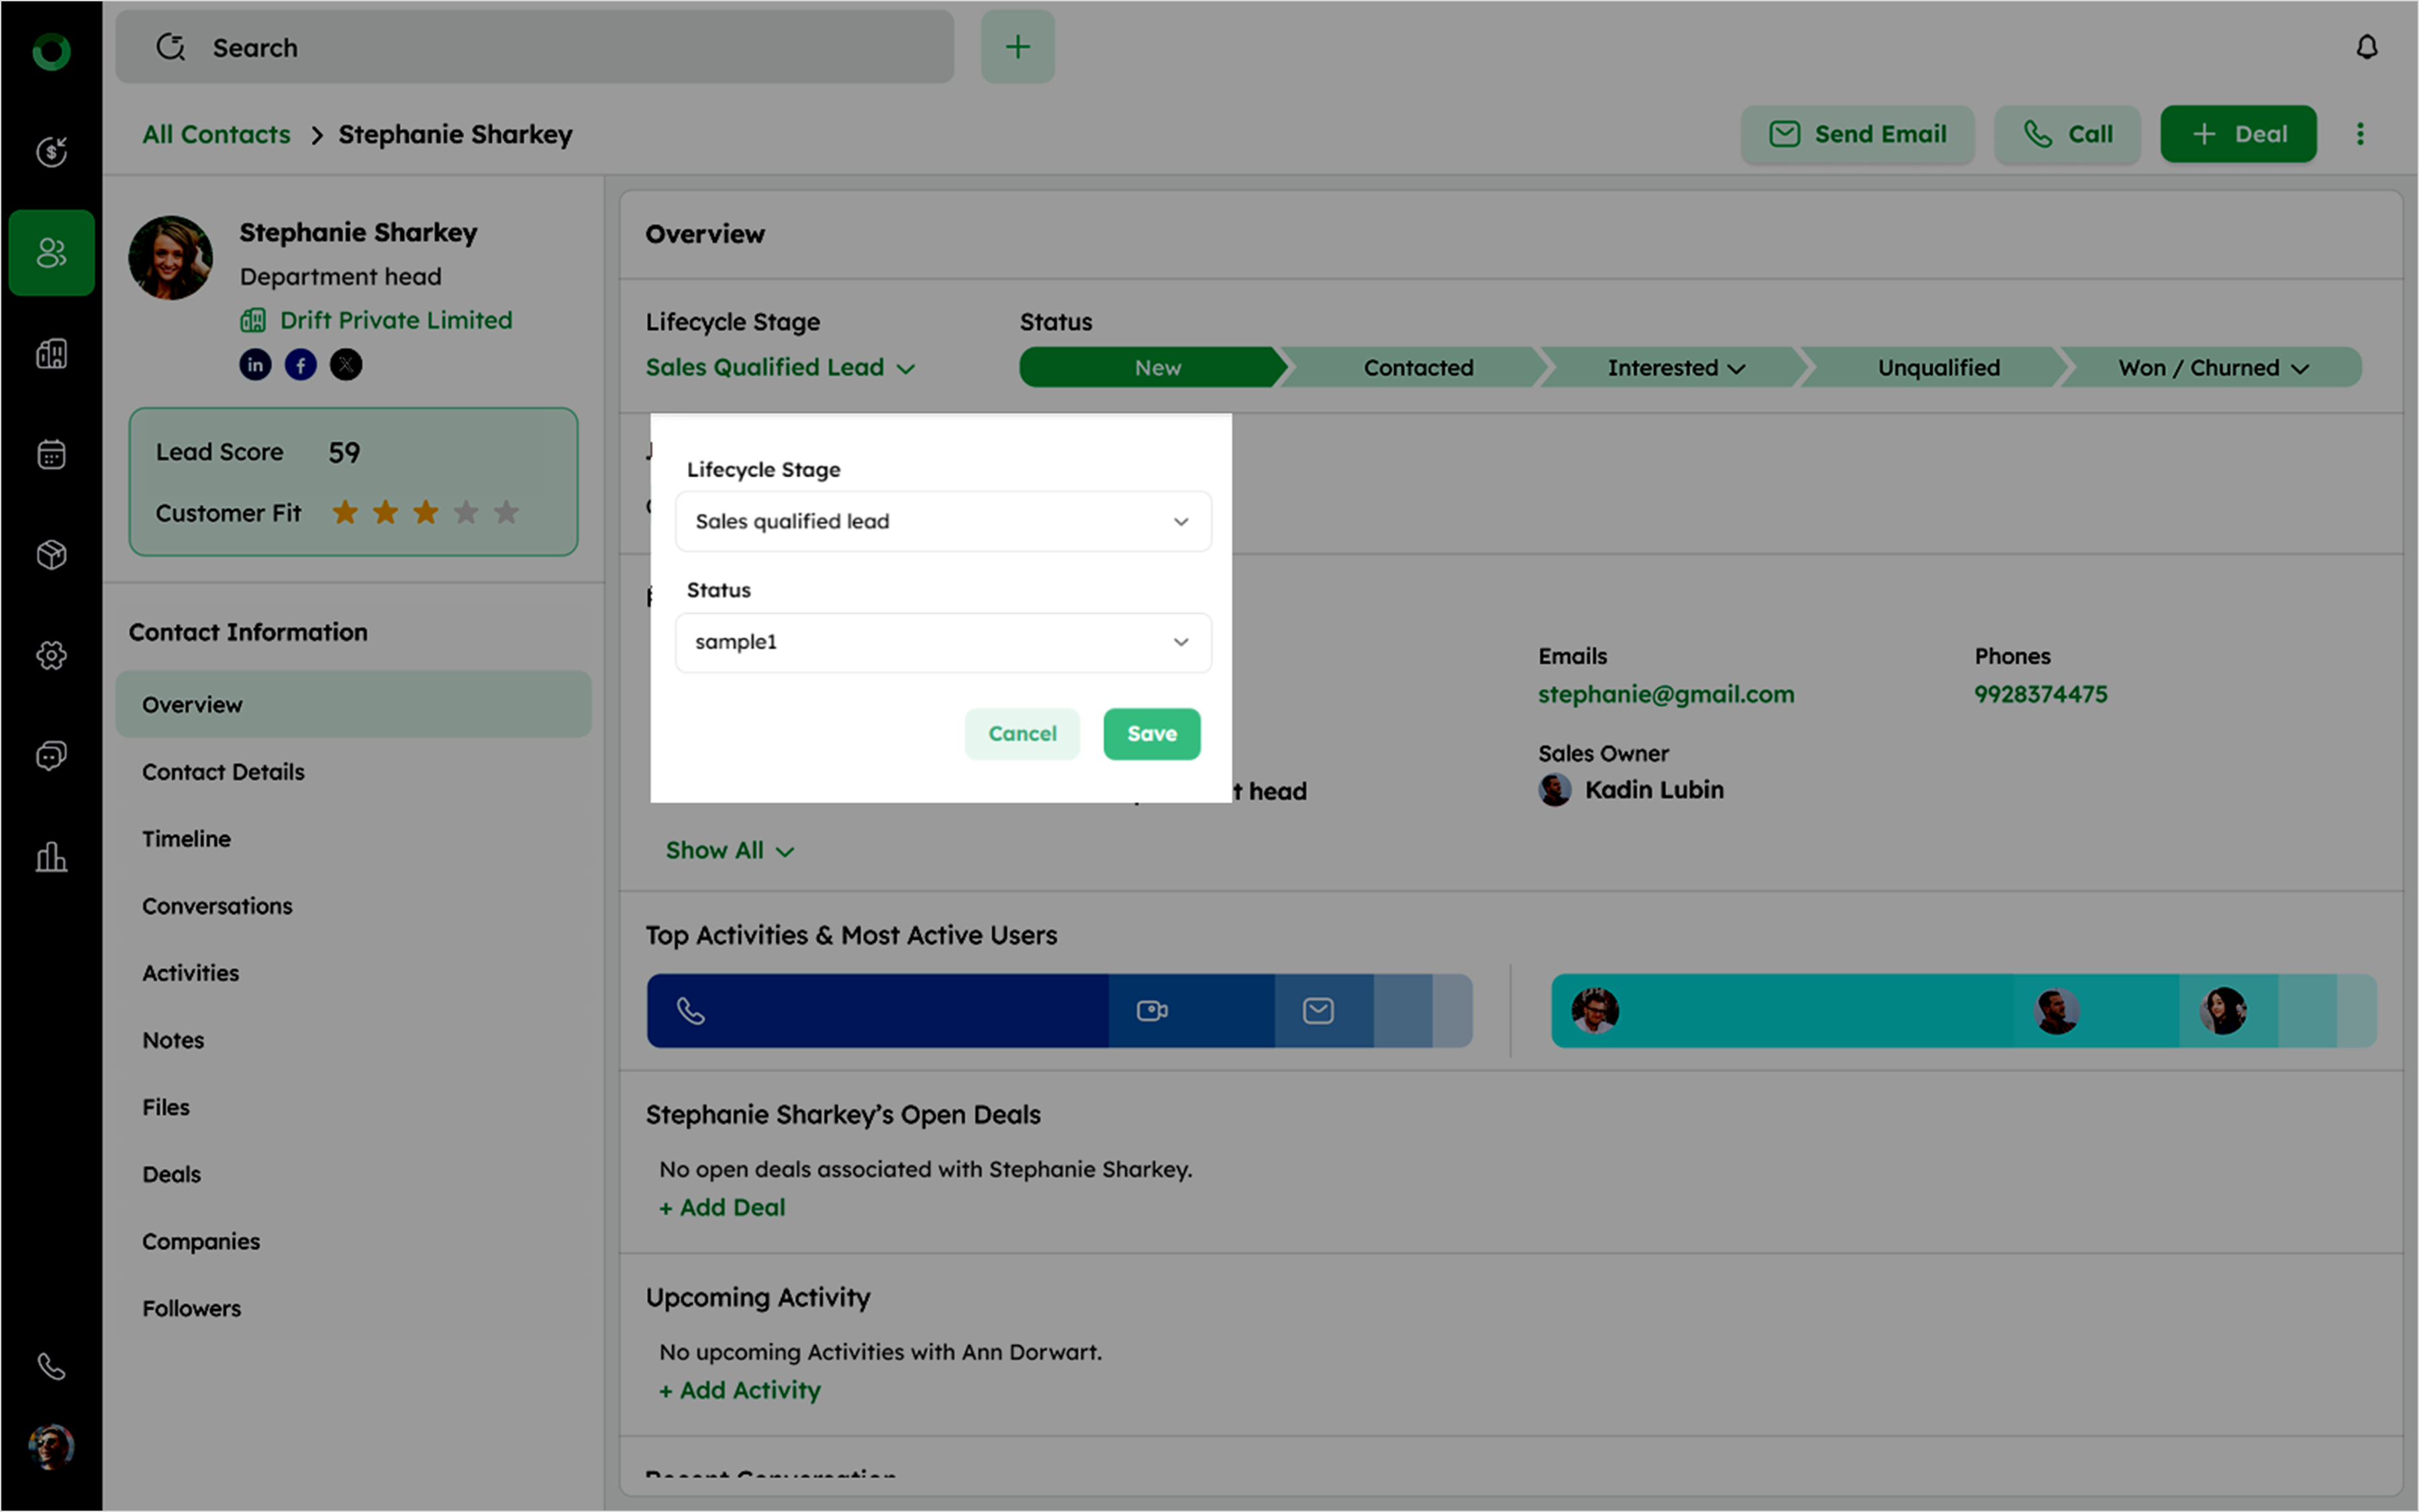Open the Status dropdown showing sample1
The width and height of the screenshot is (2419, 1512).
[942, 642]
